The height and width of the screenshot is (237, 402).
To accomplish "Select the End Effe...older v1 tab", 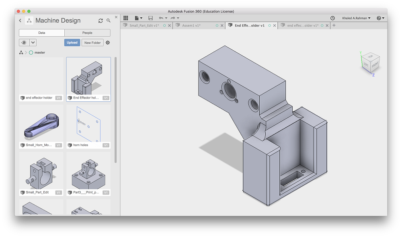I will (x=249, y=25).
